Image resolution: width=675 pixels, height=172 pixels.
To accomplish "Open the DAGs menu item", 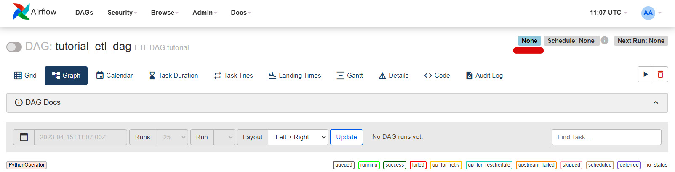I will point(84,13).
